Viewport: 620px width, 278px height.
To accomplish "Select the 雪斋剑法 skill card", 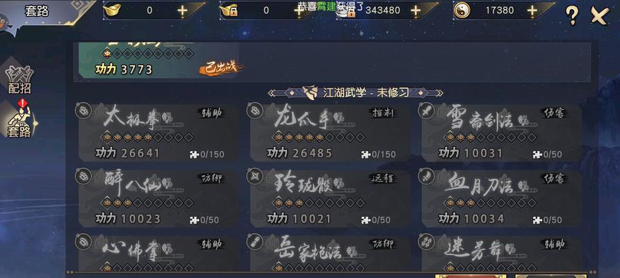I will (x=502, y=132).
